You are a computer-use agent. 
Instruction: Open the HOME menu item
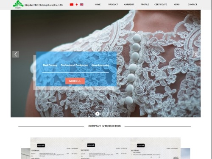98,5
